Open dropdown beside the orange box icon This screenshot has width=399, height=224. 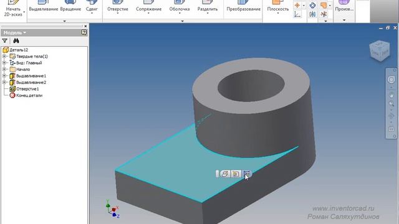point(330,6)
